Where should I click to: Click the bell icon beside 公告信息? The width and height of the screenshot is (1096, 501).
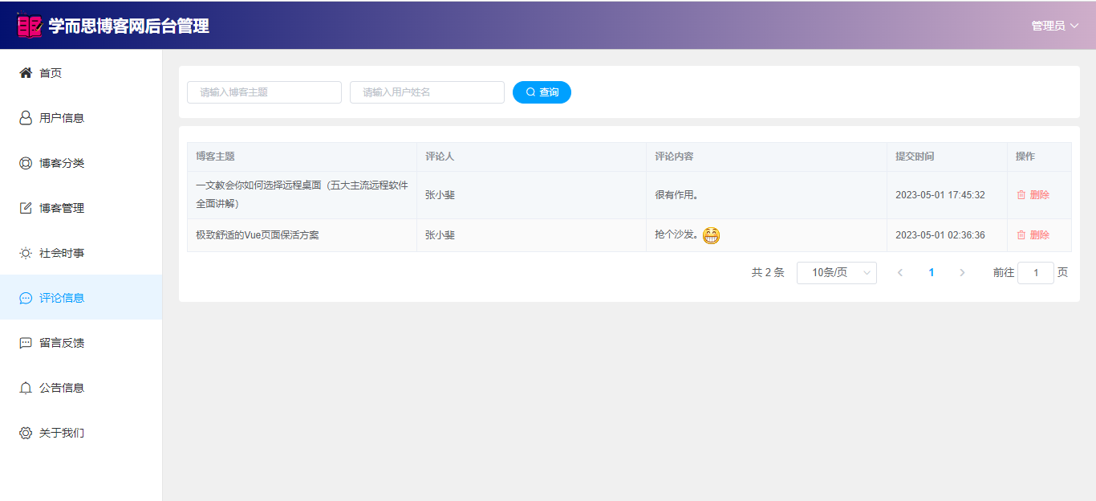[x=26, y=388]
